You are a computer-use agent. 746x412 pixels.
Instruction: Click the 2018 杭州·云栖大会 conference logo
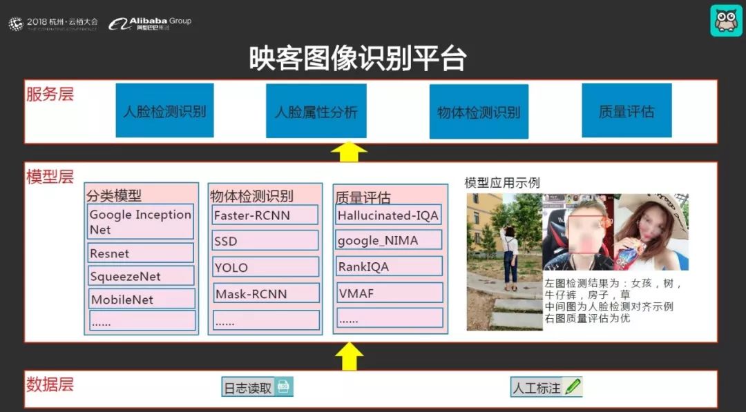point(53,23)
